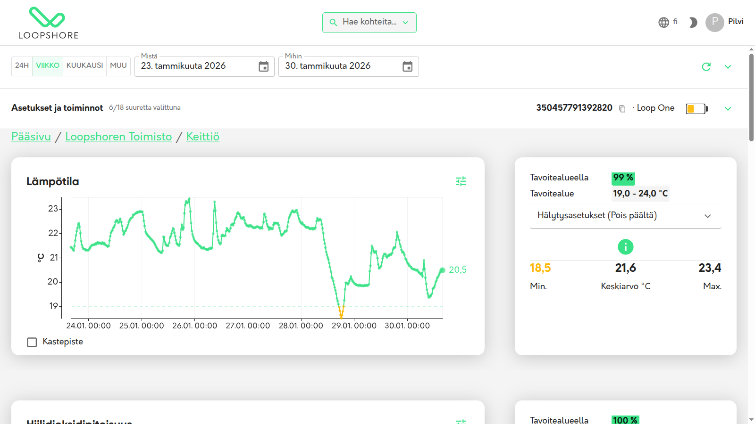The image size is (755, 424).
Task: Click the Loopshore logo
Action: click(x=48, y=23)
